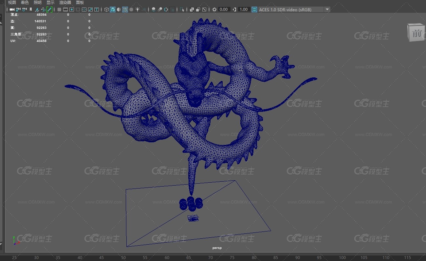Toggle the Safe Title icon

[x=97, y=10]
